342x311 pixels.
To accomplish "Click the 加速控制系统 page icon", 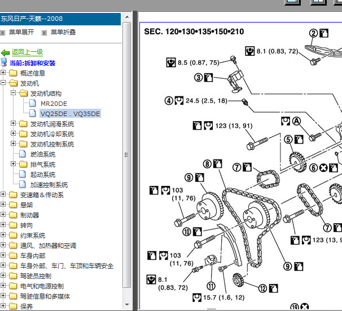I will 23,184.
